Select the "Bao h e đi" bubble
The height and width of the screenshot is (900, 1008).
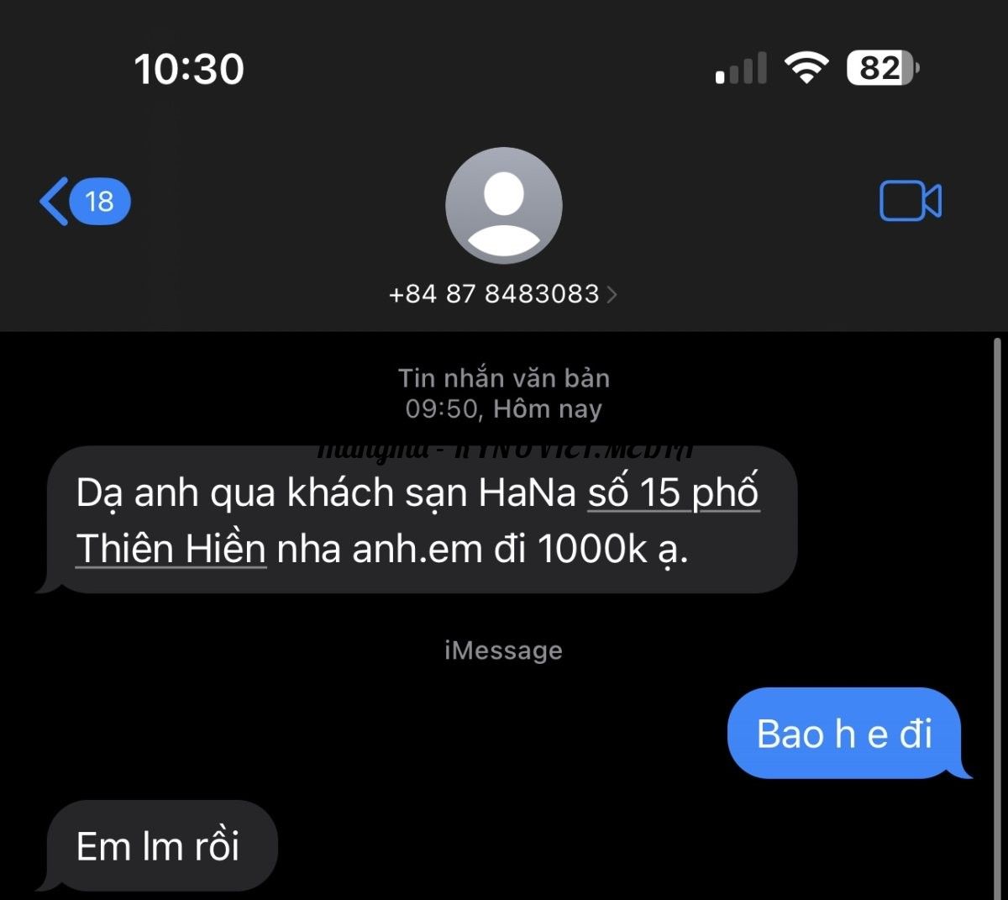click(845, 734)
